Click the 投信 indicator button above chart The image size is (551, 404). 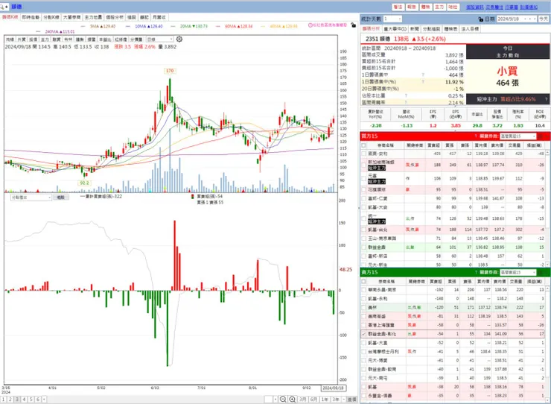point(33,39)
